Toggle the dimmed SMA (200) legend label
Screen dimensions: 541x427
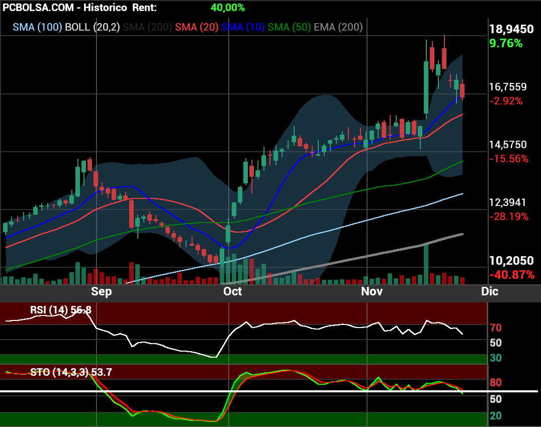(147, 27)
